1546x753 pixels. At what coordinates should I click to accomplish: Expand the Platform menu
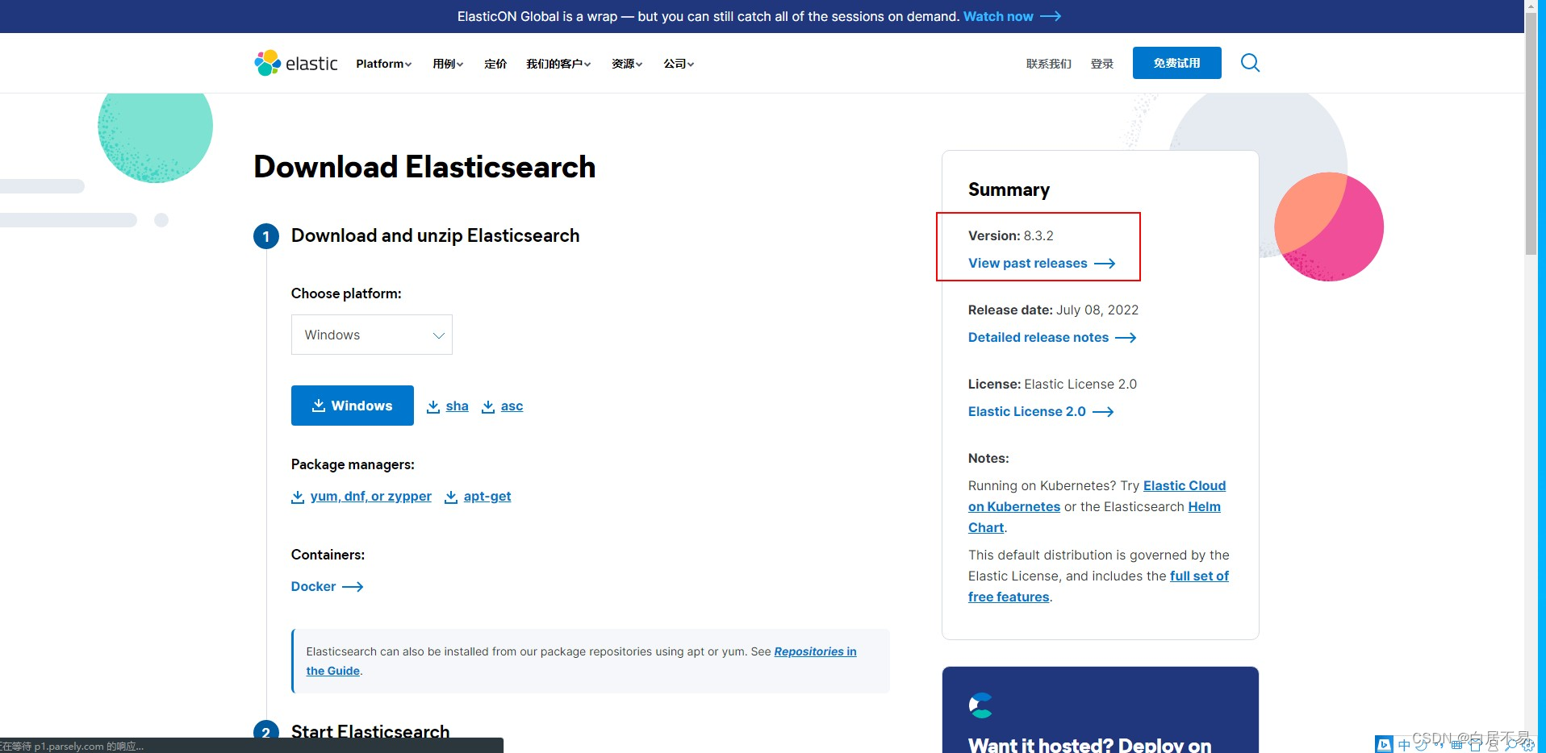[x=383, y=64]
